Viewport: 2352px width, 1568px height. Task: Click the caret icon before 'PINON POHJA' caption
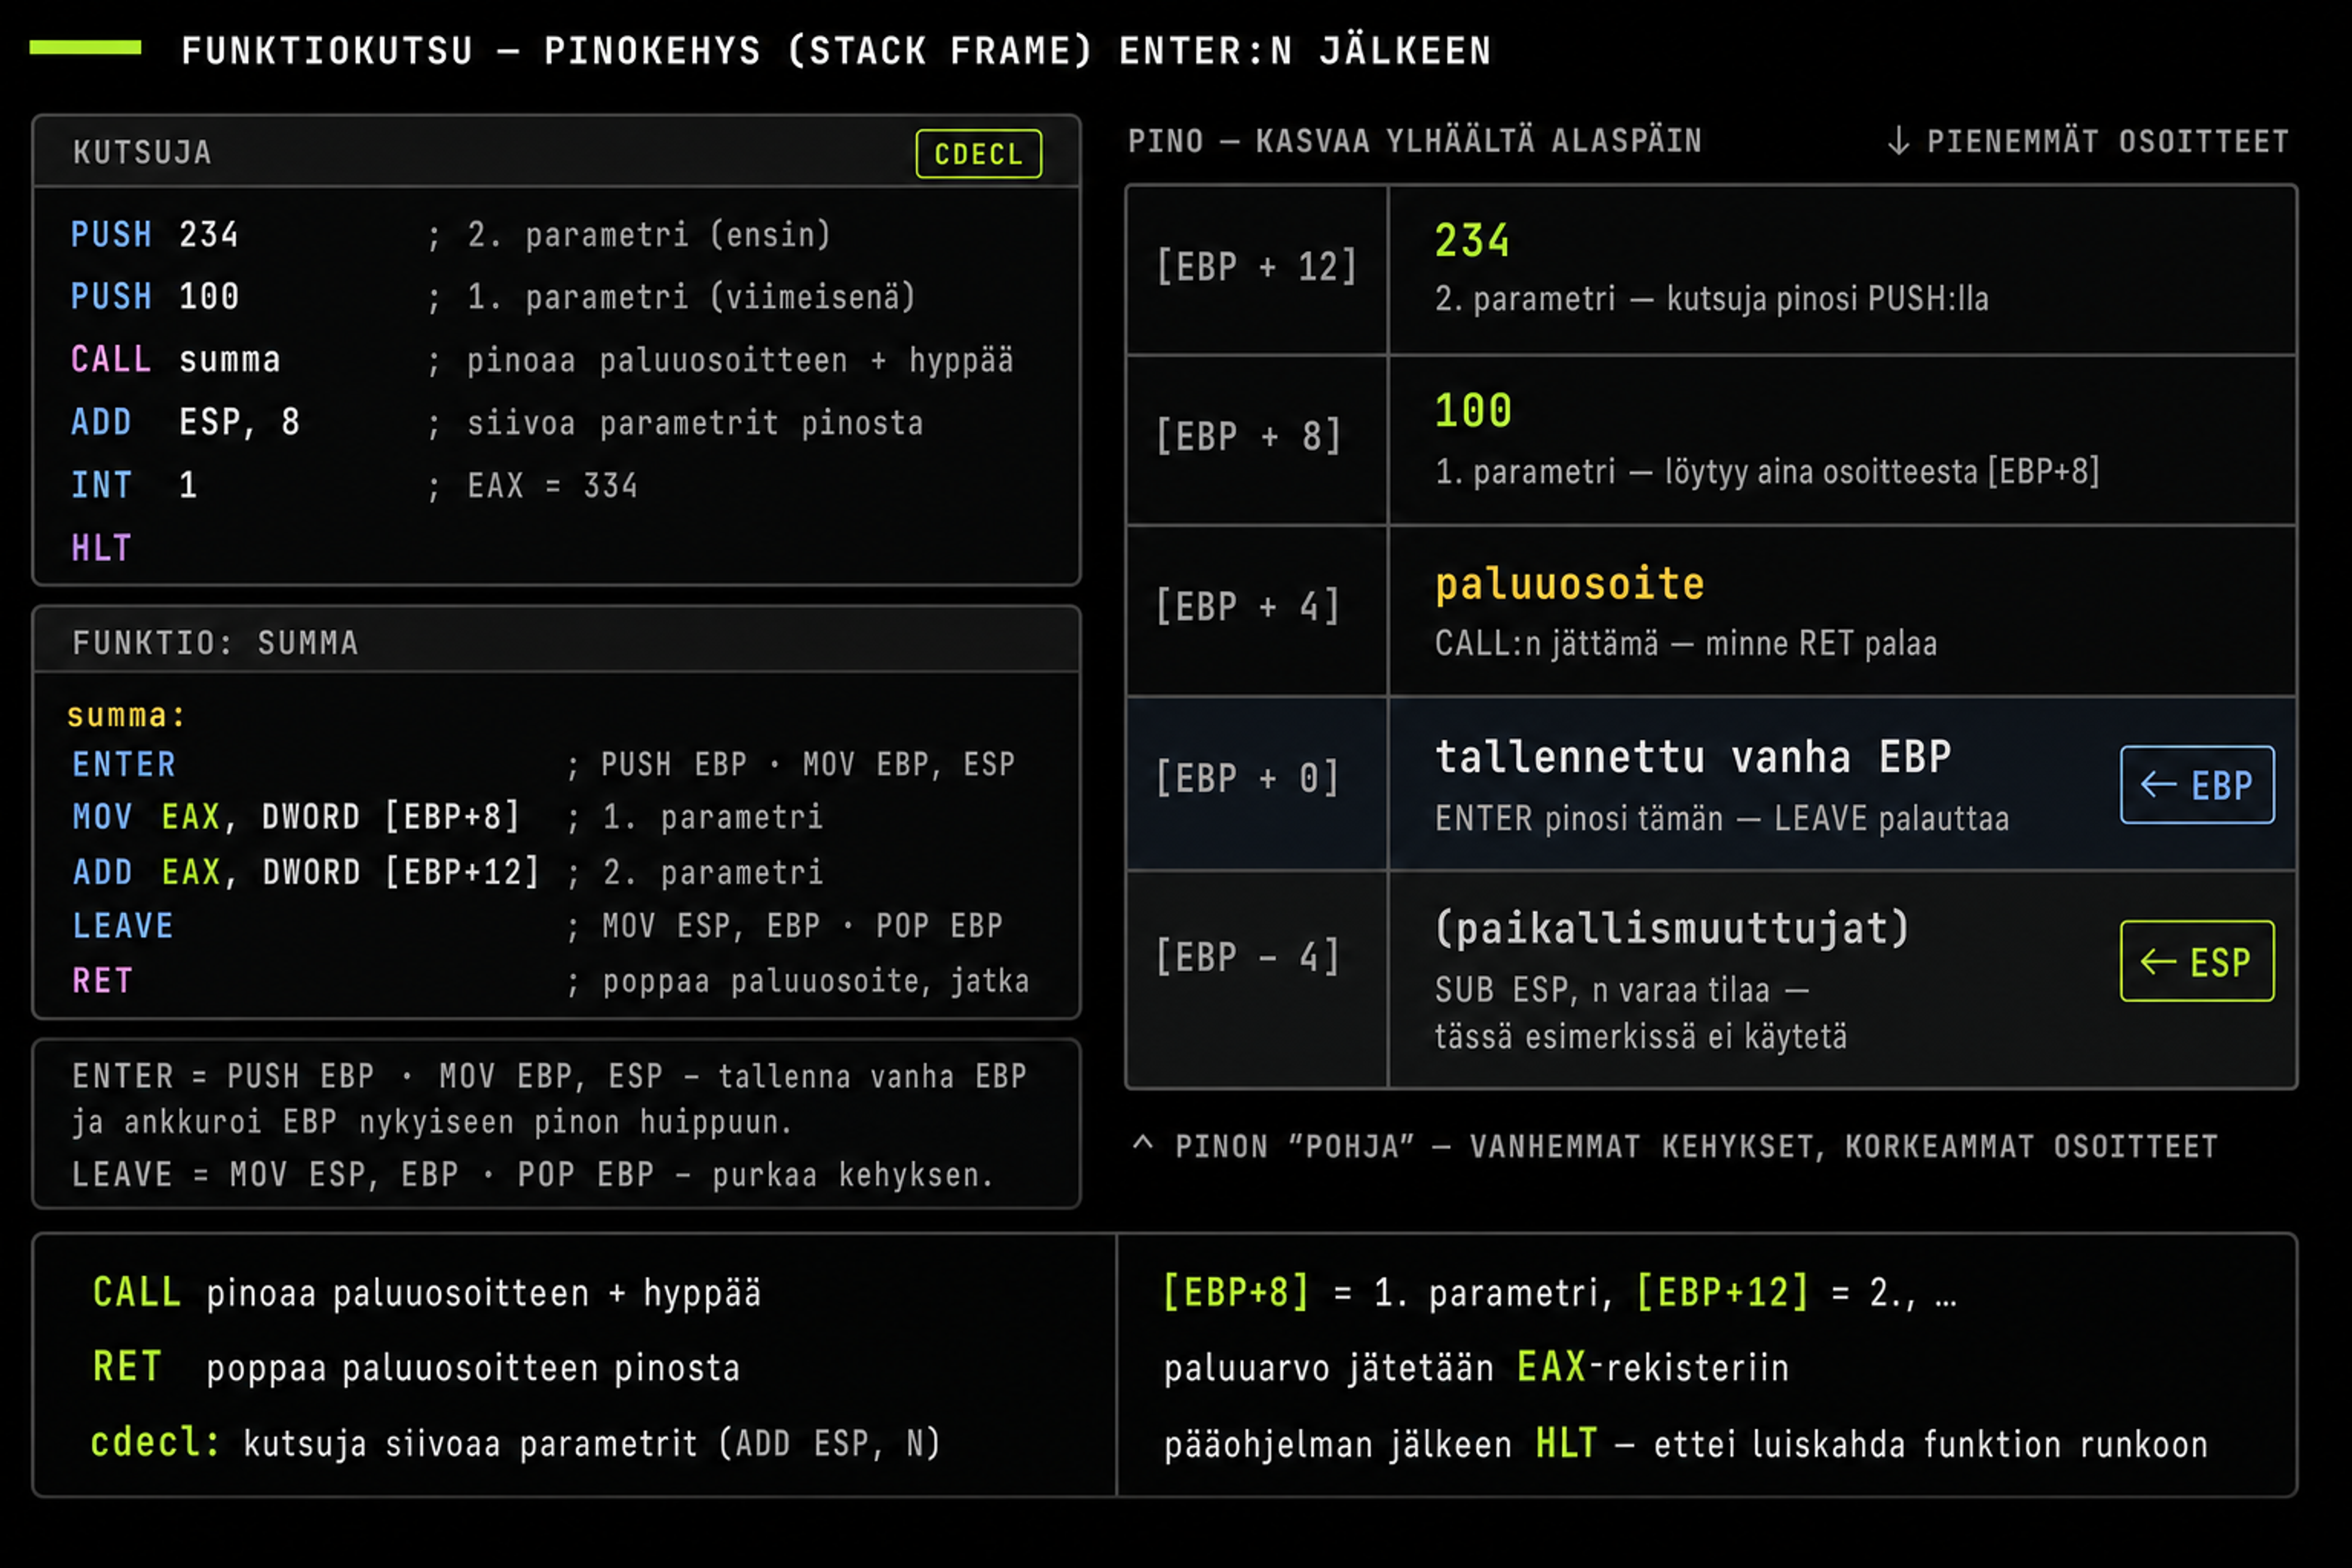click(1143, 1143)
